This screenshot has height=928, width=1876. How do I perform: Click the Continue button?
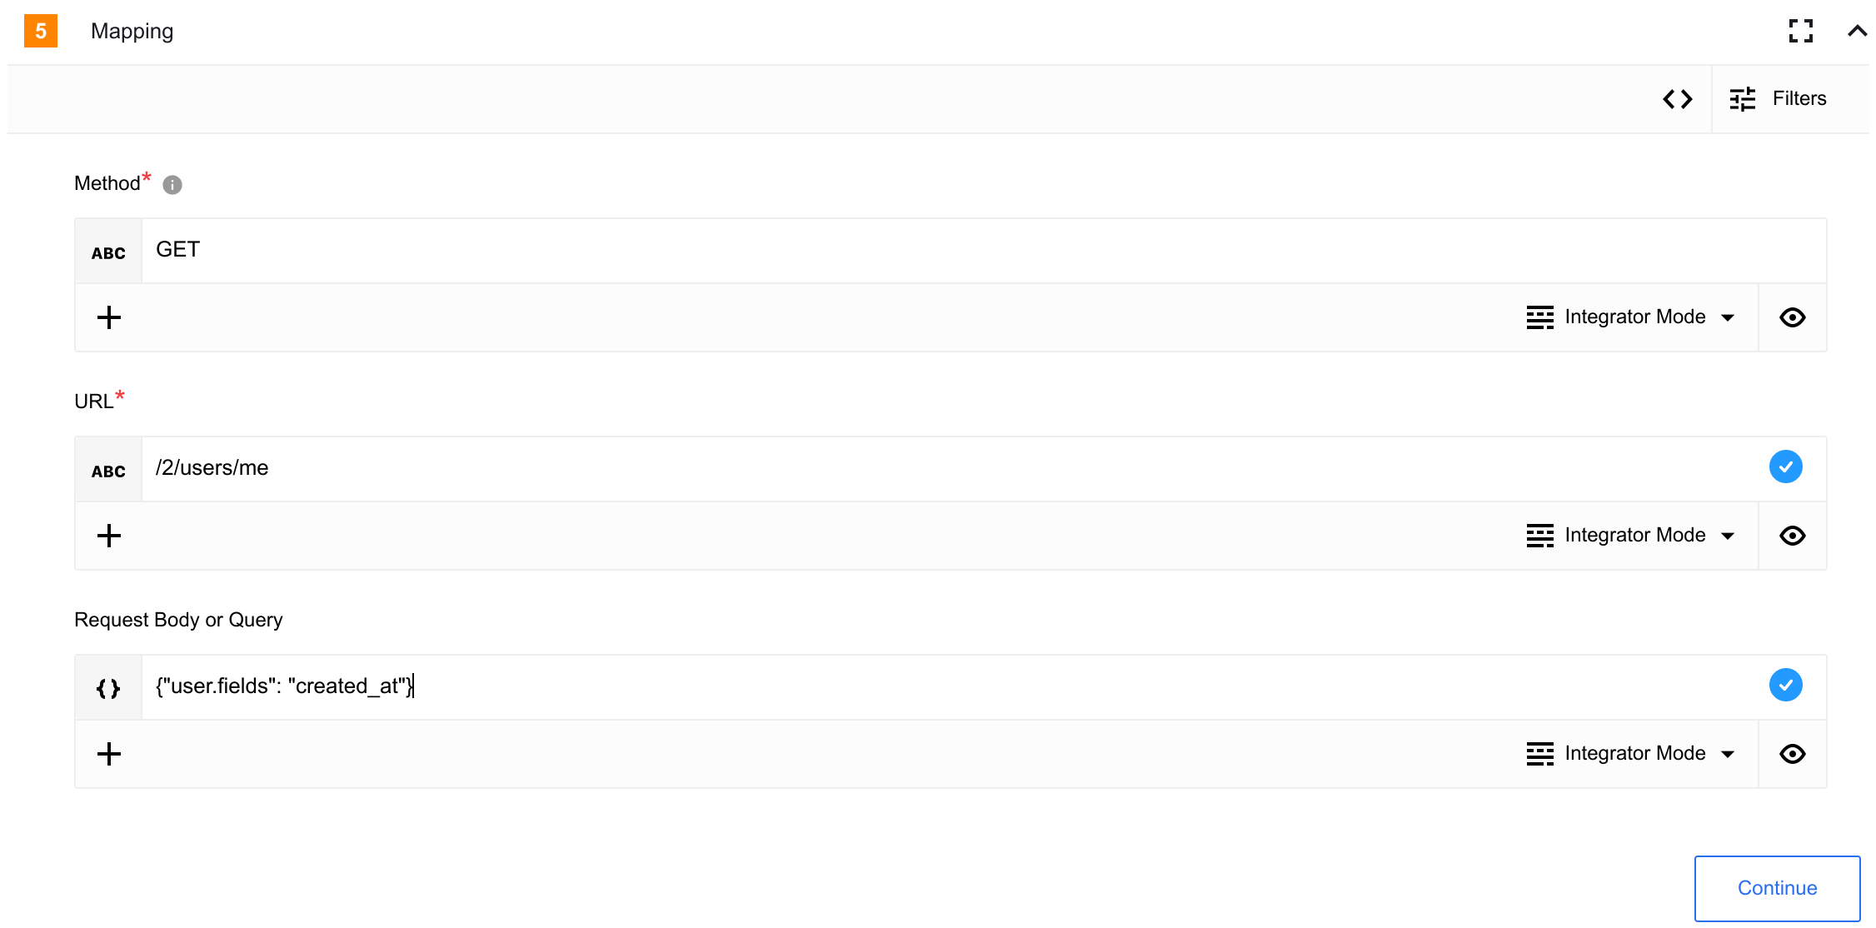pyautogui.click(x=1776, y=888)
